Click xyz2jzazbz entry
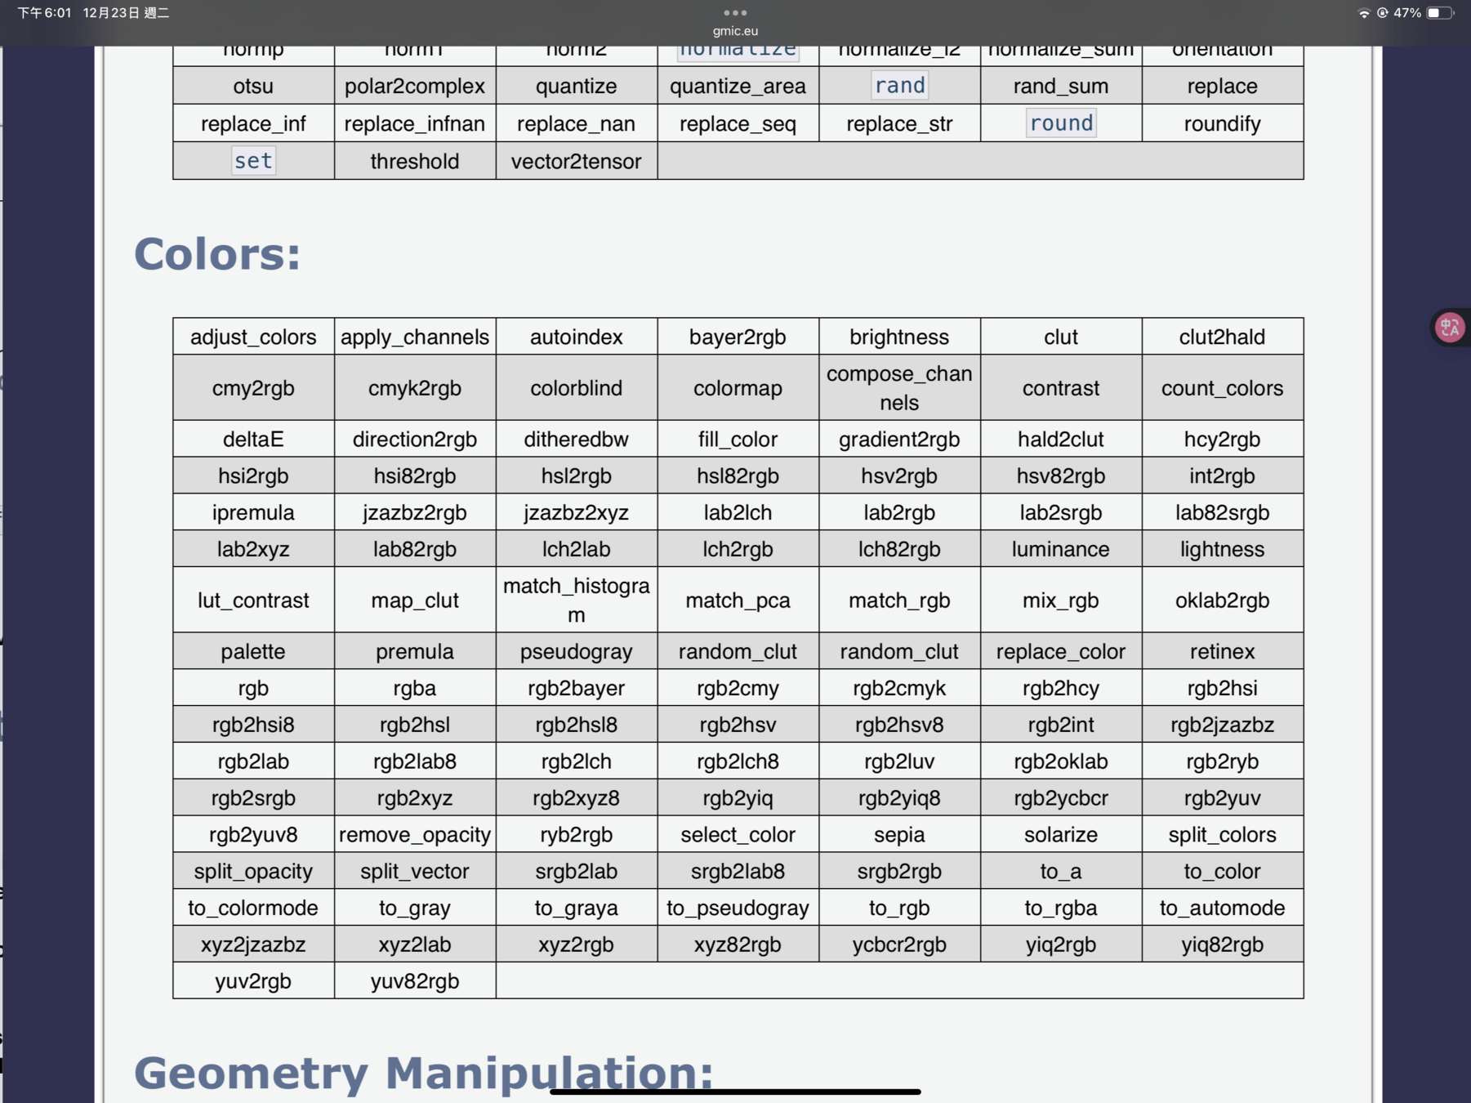 (253, 944)
